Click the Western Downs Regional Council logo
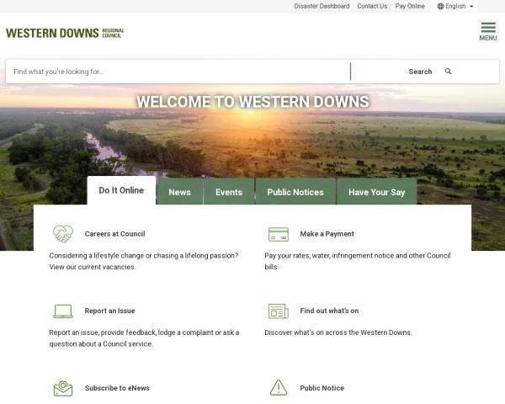 [x=65, y=33]
